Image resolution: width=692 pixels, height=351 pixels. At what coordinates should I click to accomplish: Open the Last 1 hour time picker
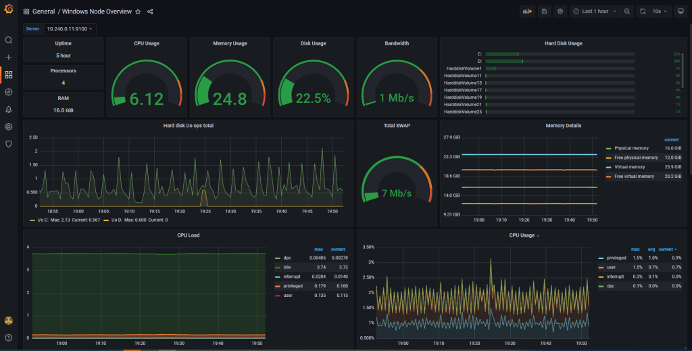(594, 11)
